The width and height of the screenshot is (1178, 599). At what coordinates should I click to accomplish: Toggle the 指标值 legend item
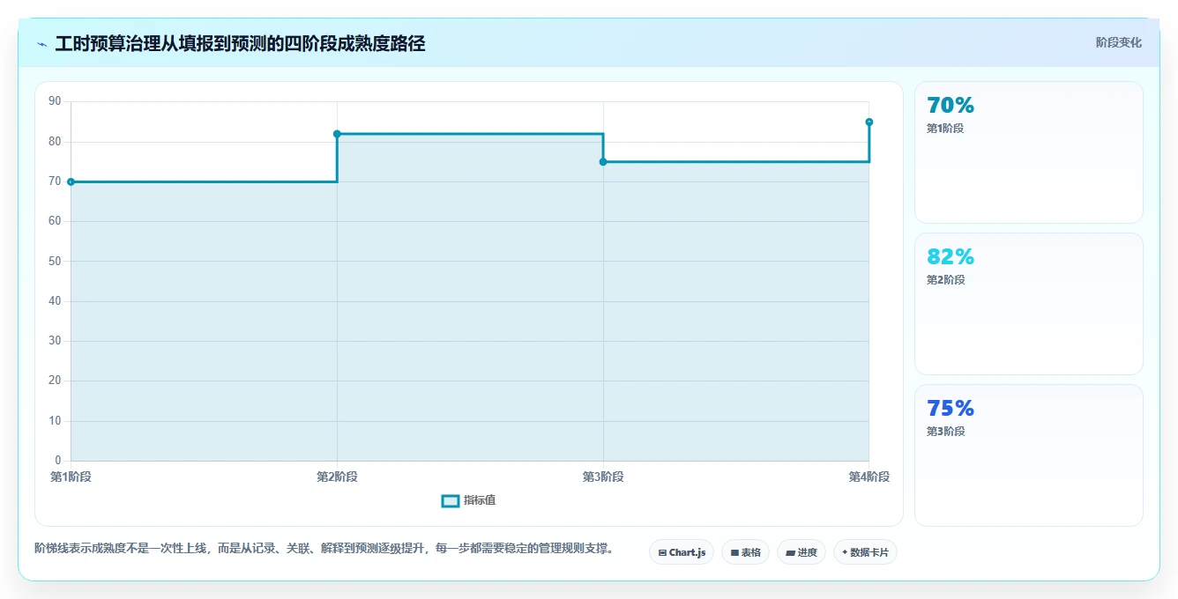(469, 500)
